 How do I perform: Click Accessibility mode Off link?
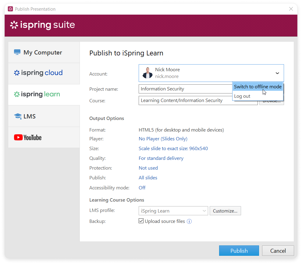142,188
